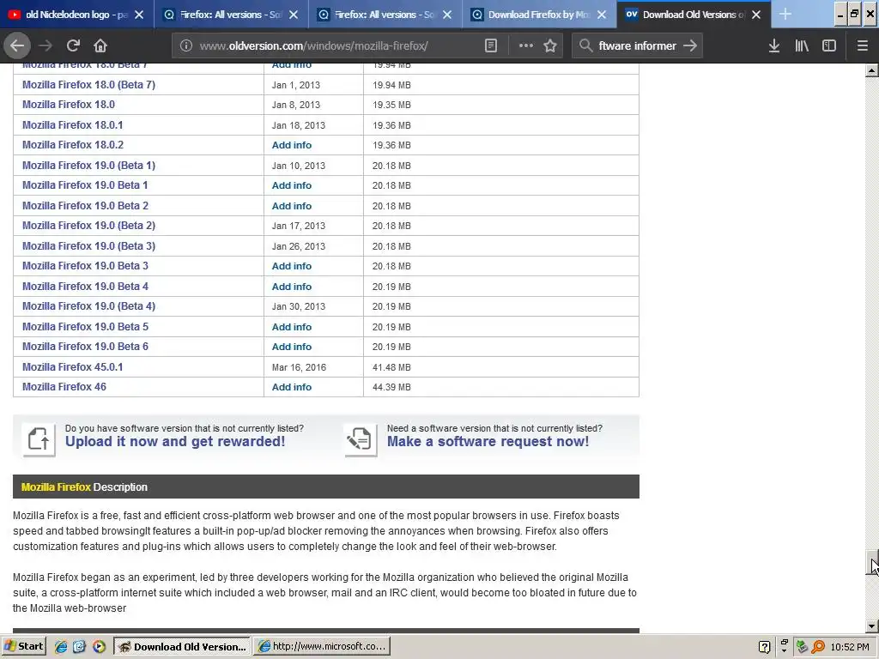
Task: Switch to Download Firefox by Mozilla tab
Action: coord(539,15)
